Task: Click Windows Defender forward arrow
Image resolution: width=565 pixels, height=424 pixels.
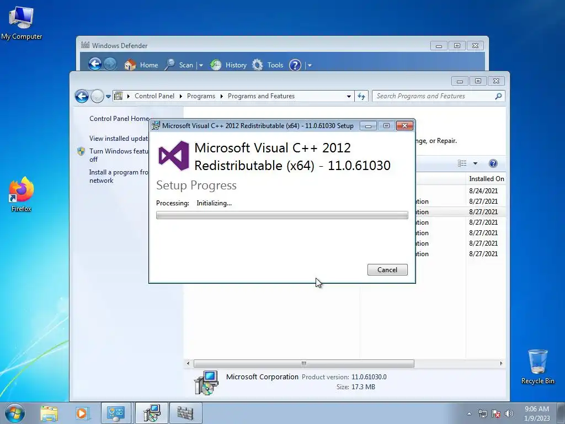Action: tap(110, 65)
